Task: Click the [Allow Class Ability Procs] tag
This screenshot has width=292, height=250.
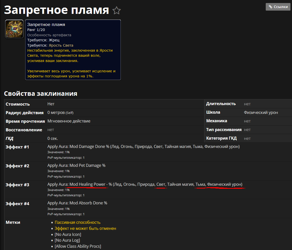Action: (78, 246)
